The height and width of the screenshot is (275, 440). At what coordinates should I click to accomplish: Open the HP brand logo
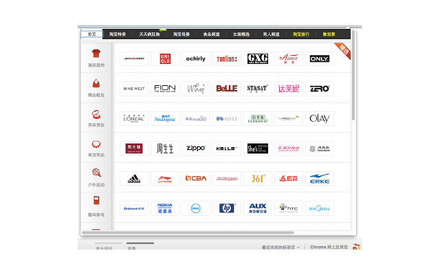coord(227,208)
